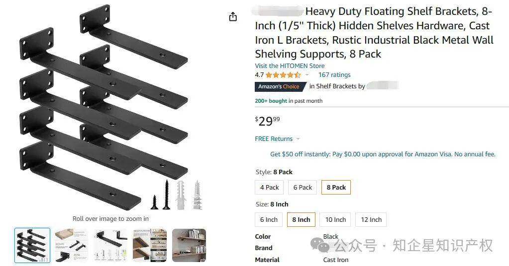The image size is (509, 266).
Task: Choose the 6 Pack style option
Action: point(303,188)
